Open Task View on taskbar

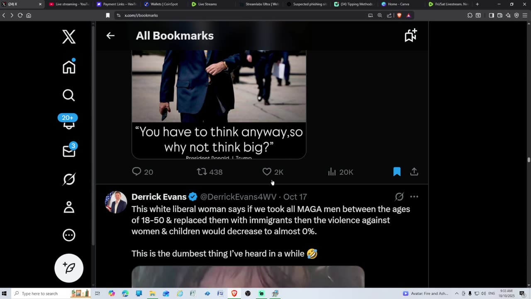[98, 294]
